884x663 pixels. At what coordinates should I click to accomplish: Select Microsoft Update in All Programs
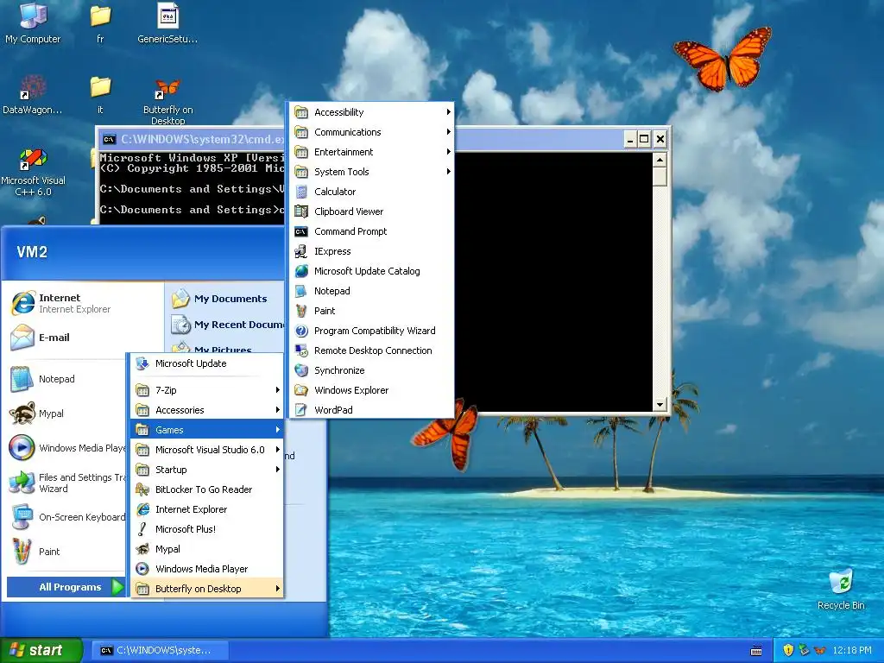point(207,363)
